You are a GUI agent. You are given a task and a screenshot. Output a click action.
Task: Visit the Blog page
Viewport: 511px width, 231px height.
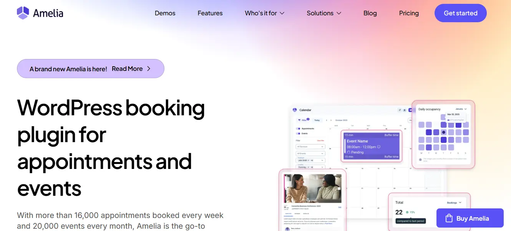click(370, 13)
